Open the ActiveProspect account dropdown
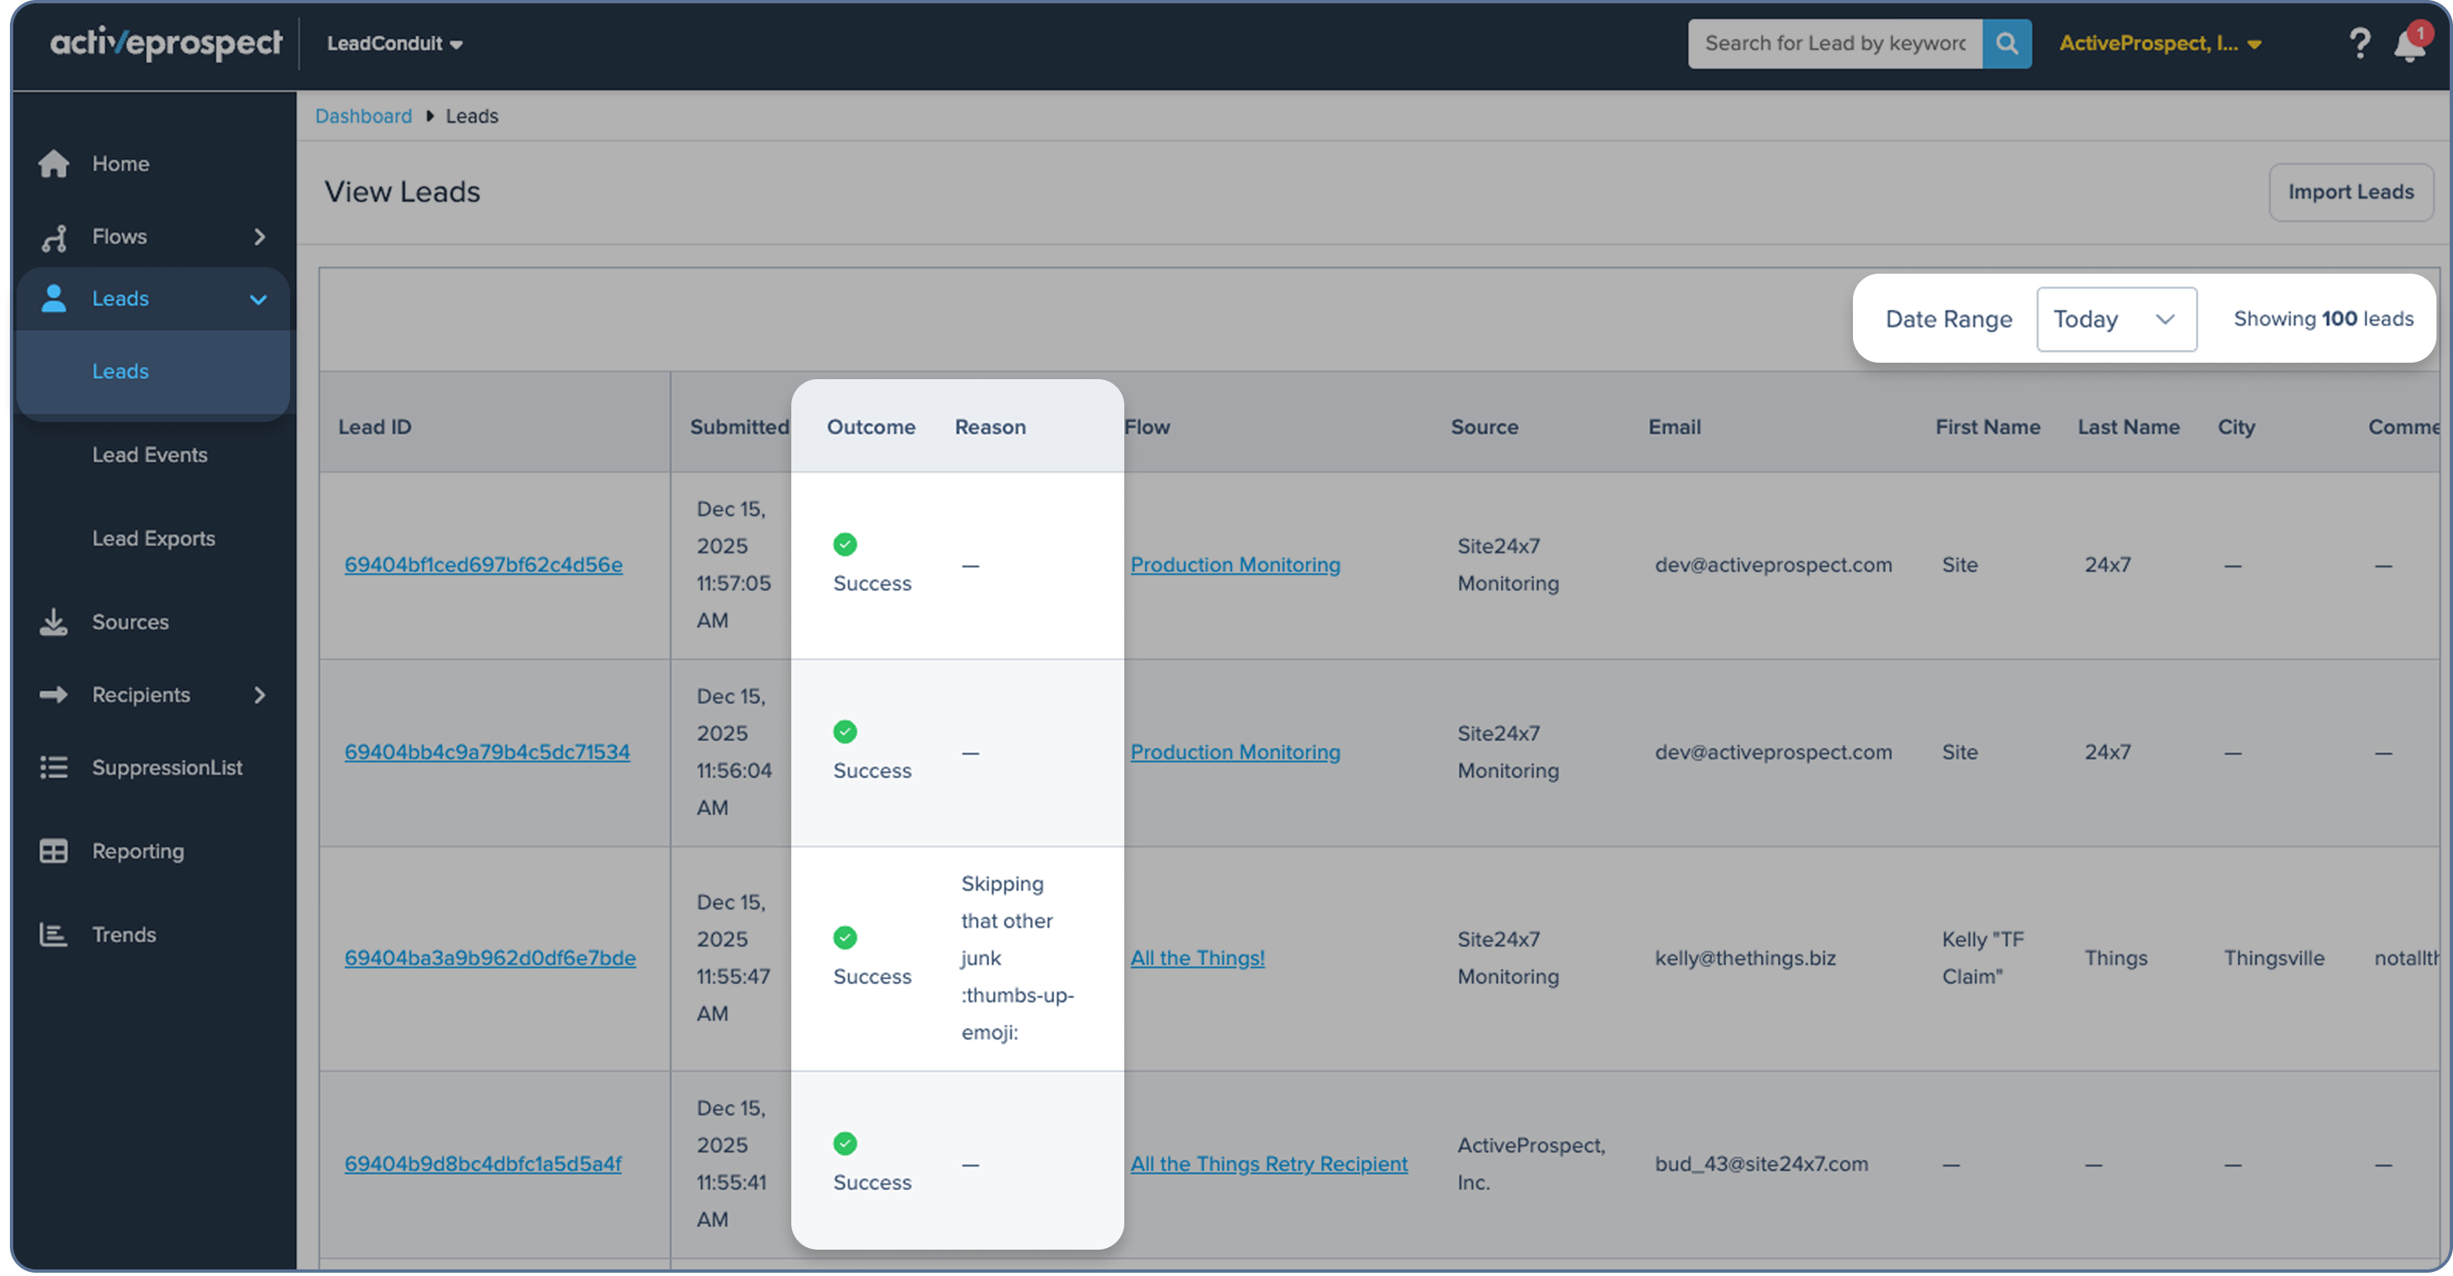Screen dimensions: 2453x1276 tap(2160, 44)
